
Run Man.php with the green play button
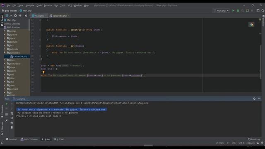point(233,11)
